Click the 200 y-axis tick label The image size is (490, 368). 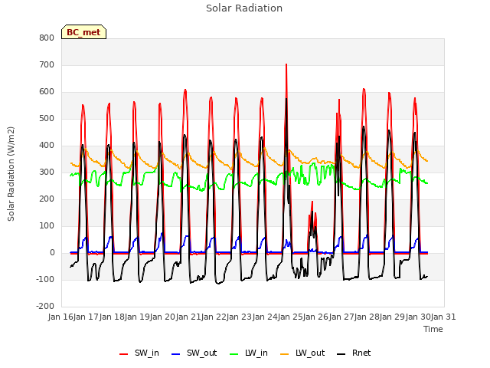coord(47,199)
